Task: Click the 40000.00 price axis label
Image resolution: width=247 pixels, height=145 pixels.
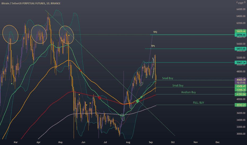Action: tap(241, 99)
